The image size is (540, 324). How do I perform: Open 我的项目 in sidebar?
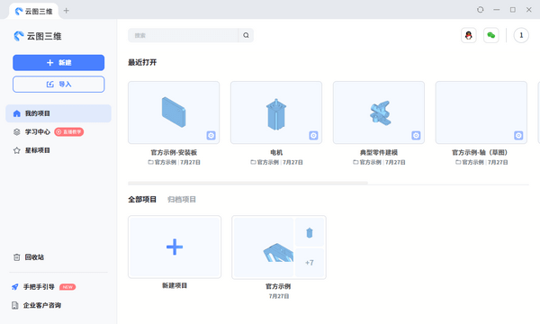tap(58, 113)
